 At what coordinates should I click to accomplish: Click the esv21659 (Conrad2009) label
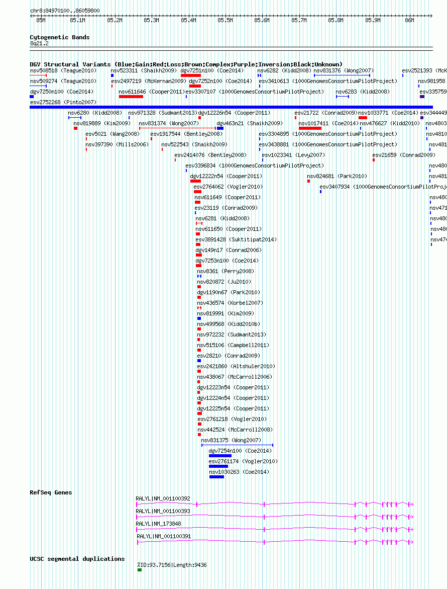tap(404, 155)
